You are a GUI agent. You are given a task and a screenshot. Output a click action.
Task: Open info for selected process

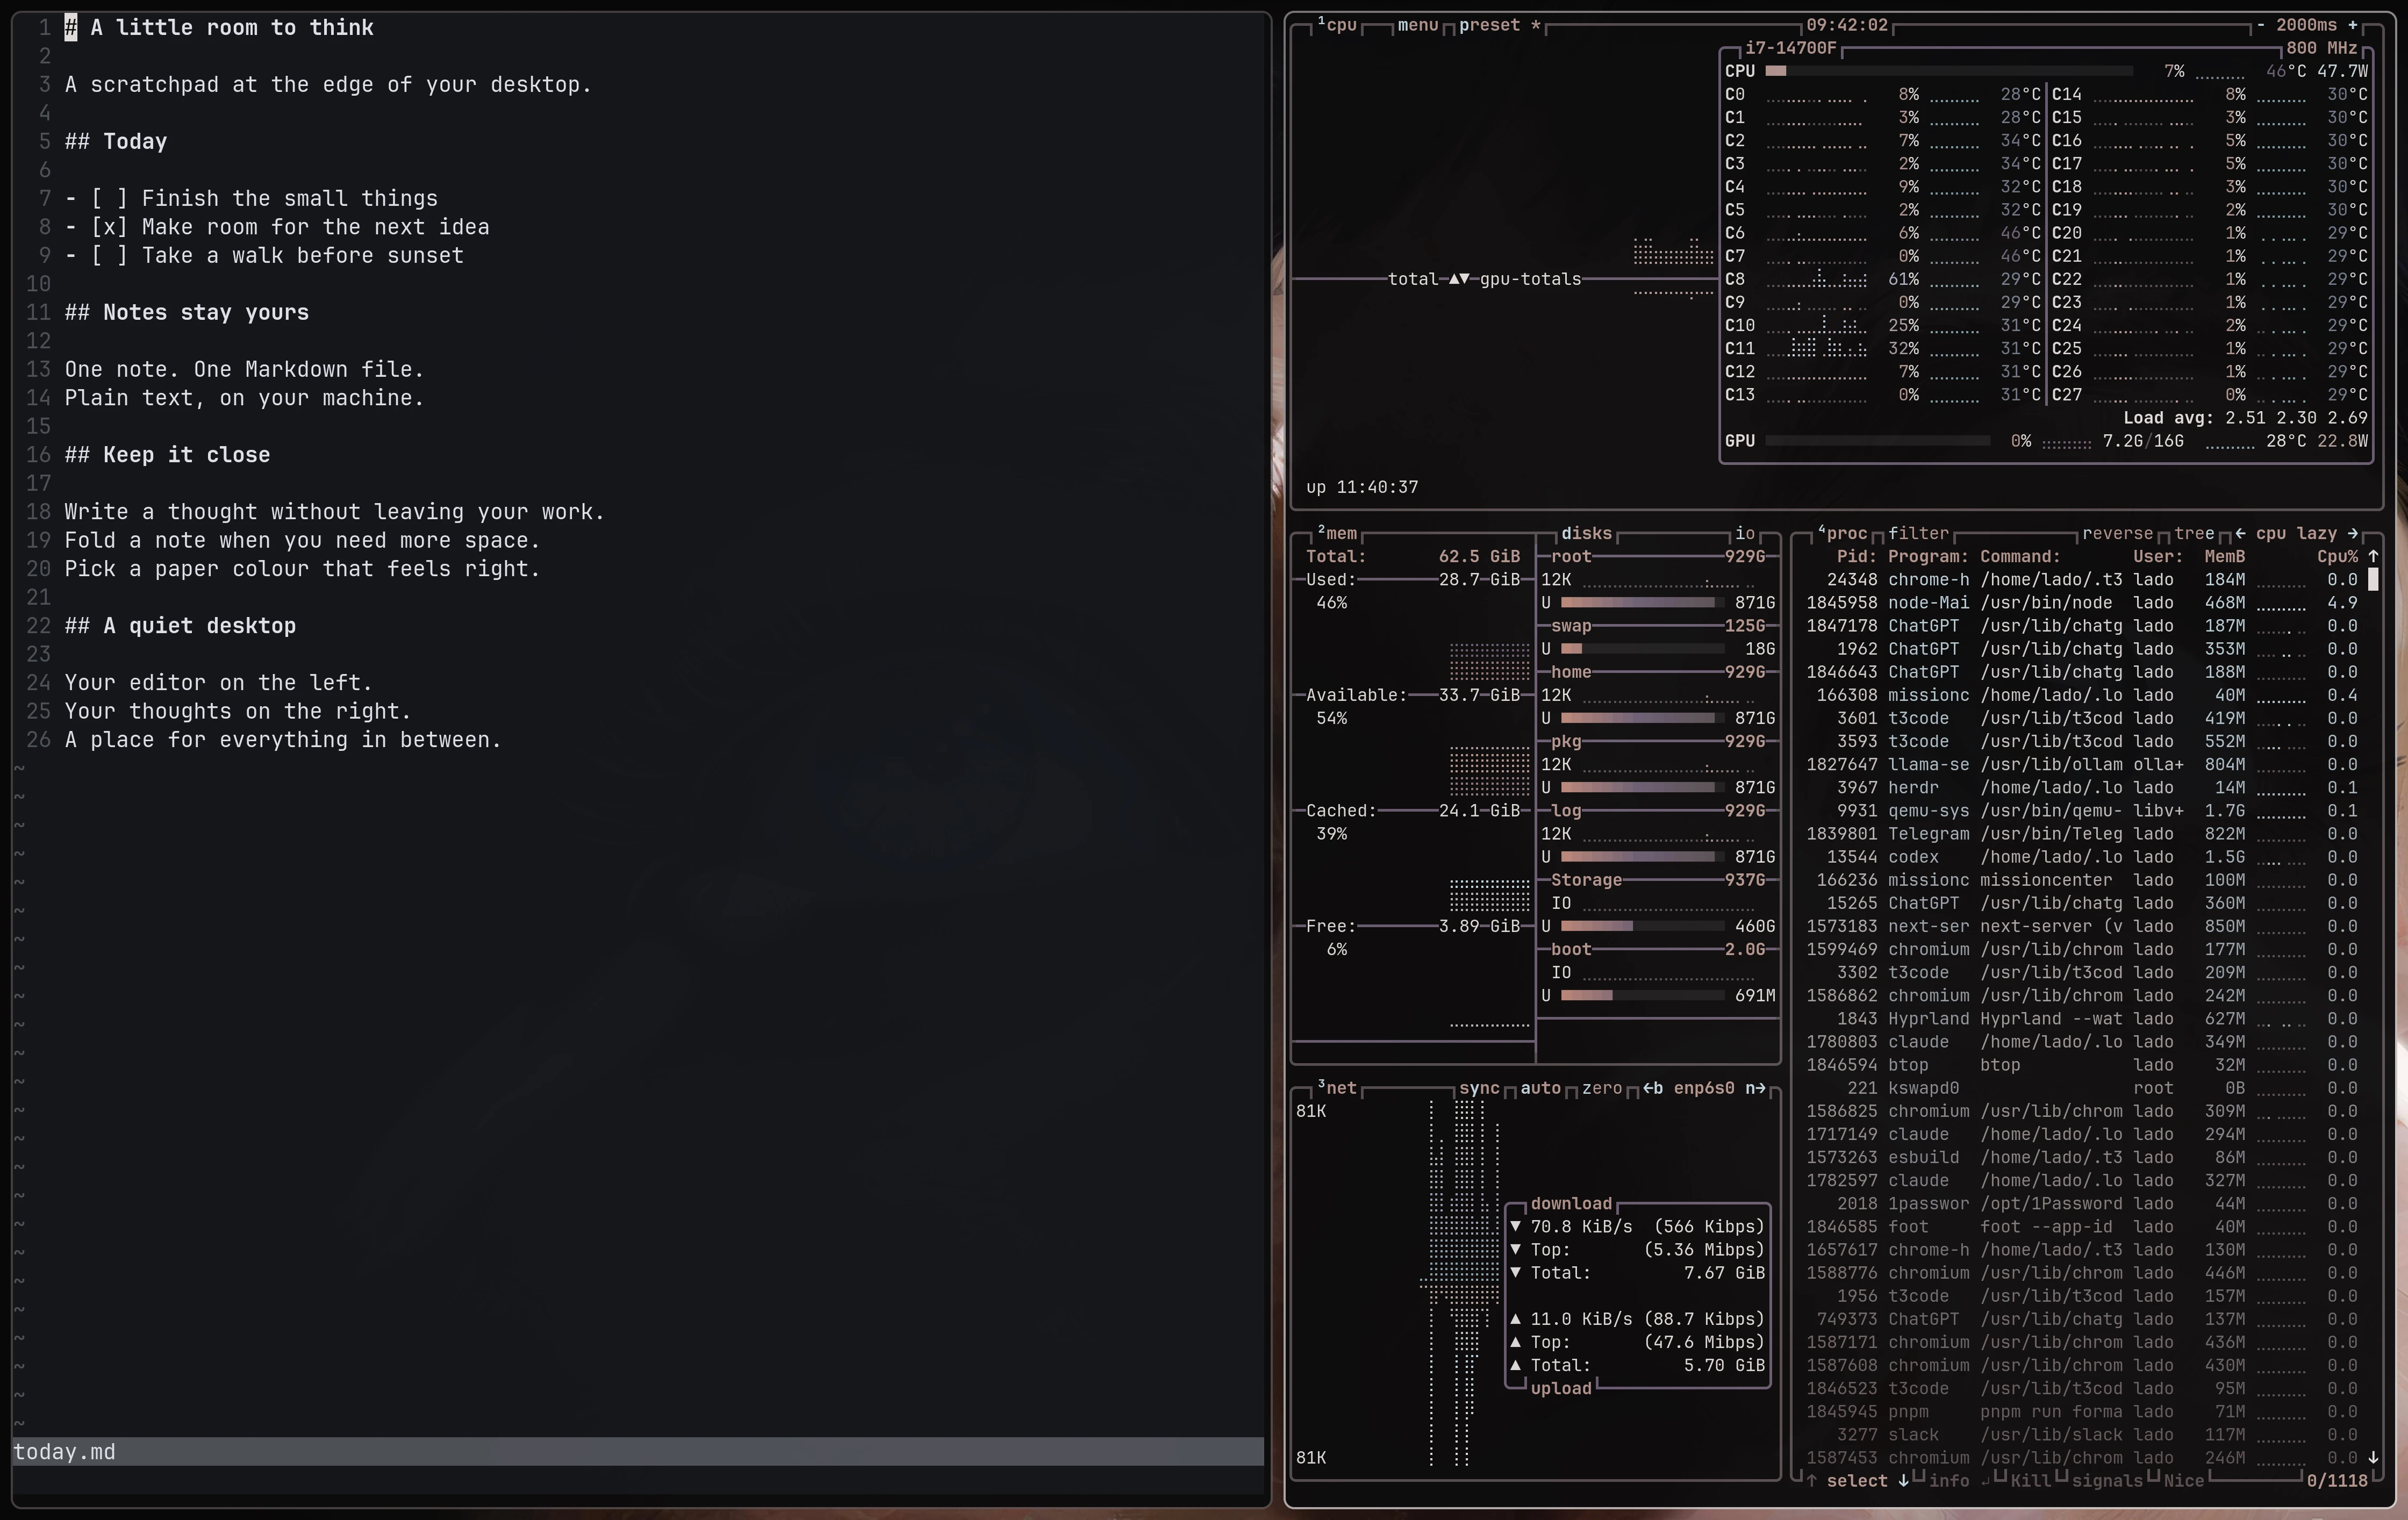point(1948,1481)
